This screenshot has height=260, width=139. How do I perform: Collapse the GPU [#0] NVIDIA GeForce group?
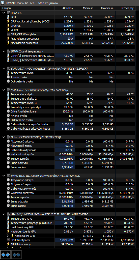pos(4,214)
